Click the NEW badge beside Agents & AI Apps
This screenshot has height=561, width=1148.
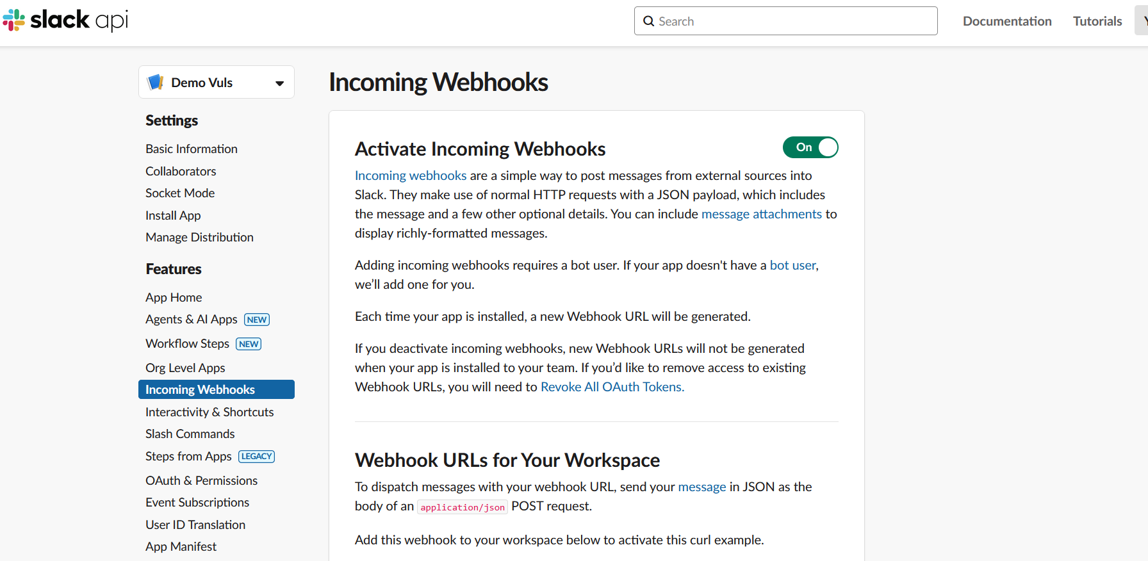pyautogui.click(x=257, y=320)
